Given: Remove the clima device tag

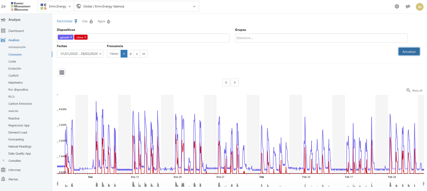Looking at the screenshot, I should coord(85,37).
